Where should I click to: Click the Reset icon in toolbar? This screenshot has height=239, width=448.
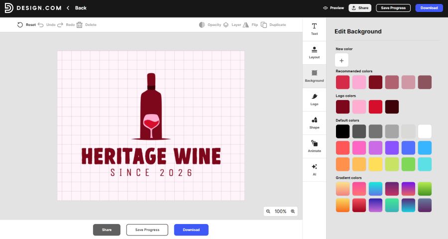click(20, 25)
